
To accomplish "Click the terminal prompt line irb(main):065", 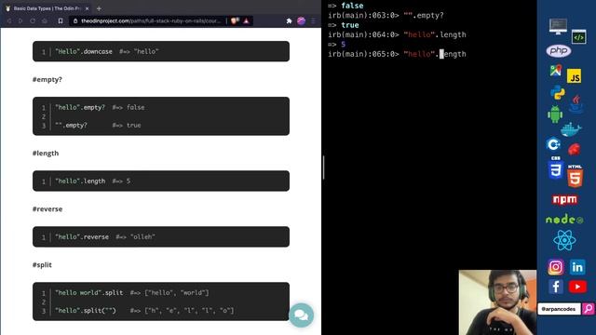I will [397, 54].
